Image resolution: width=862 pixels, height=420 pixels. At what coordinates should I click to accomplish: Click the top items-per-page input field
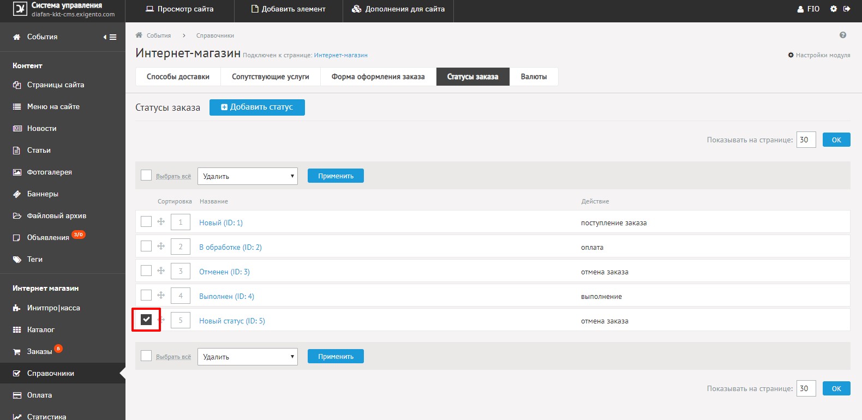pyautogui.click(x=806, y=140)
